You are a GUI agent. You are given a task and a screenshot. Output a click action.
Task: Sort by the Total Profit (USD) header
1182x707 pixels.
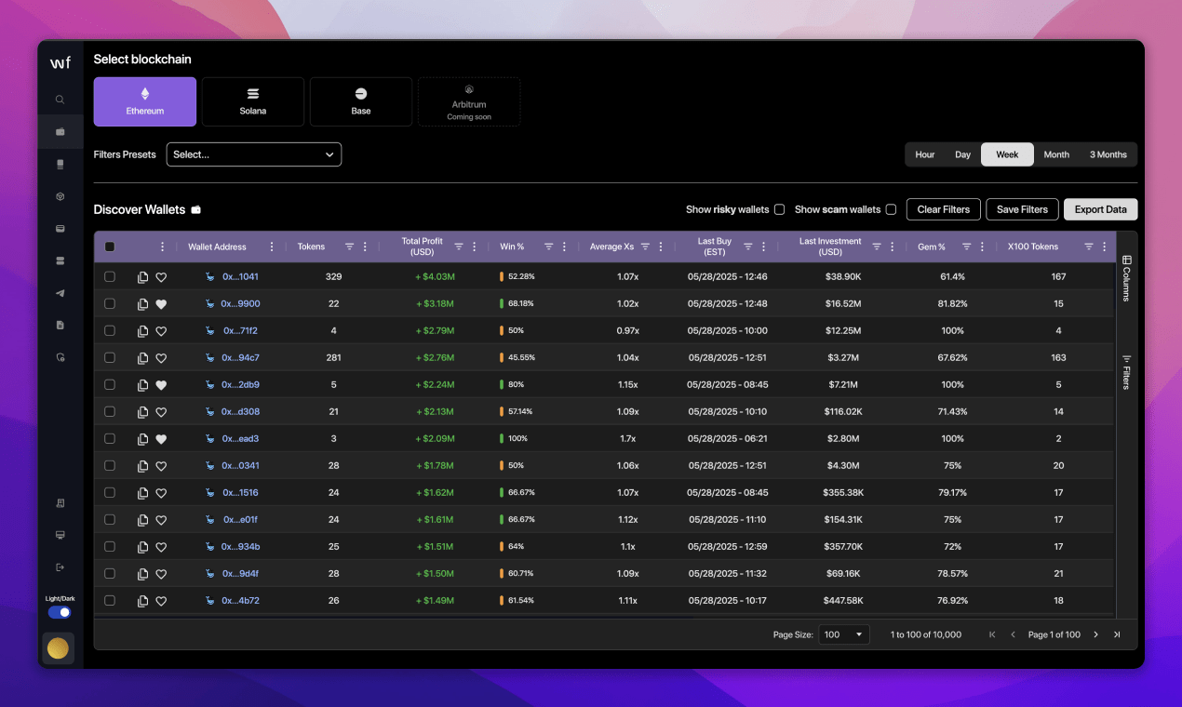[x=423, y=247]
